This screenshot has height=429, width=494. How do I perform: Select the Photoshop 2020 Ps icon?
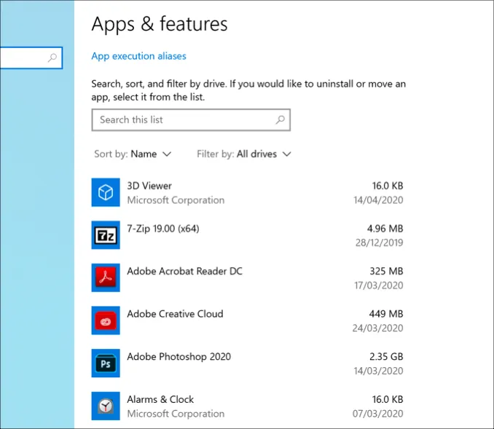(106, 363)
